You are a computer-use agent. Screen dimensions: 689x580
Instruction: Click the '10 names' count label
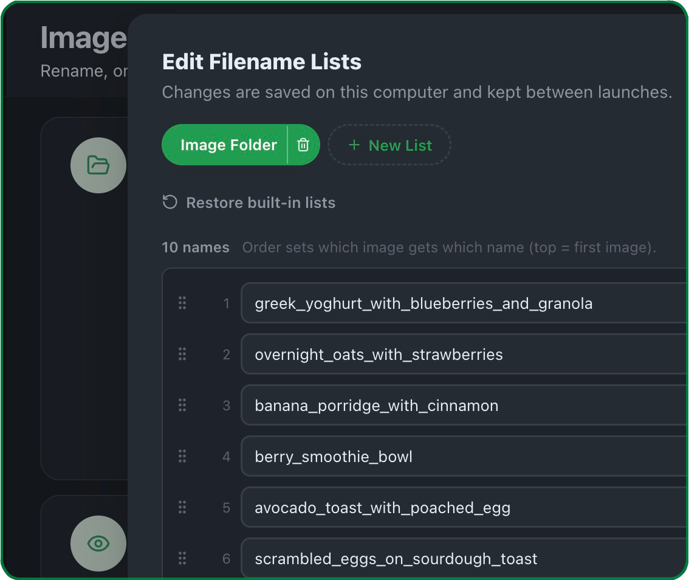click(x=196, y=247)
